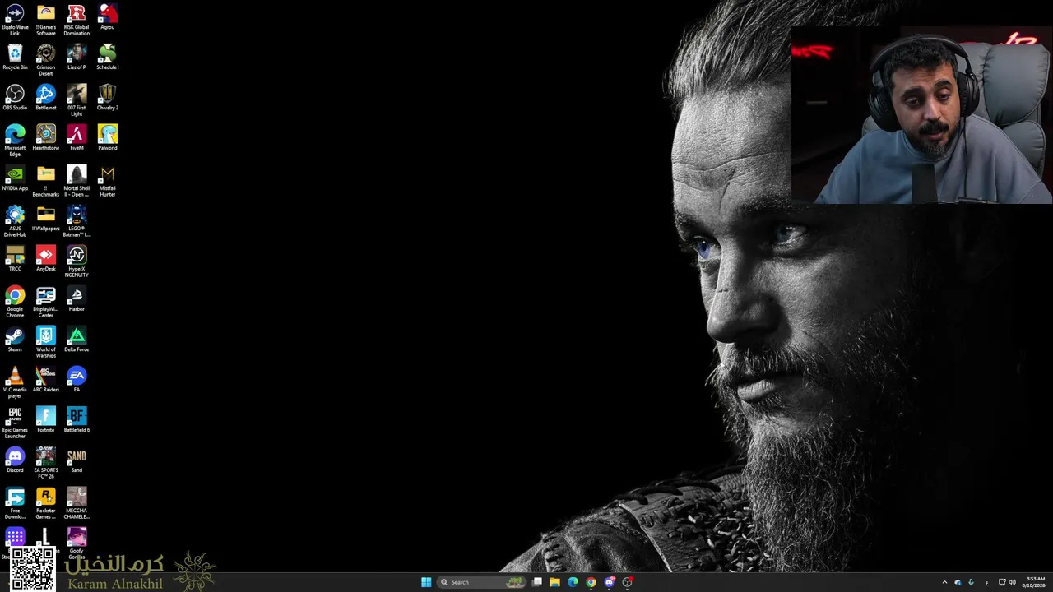The height and width of the screenshot is (592, 1053).
Task: Select the FiveM desktop shortcut
Action: click(77, 138)
